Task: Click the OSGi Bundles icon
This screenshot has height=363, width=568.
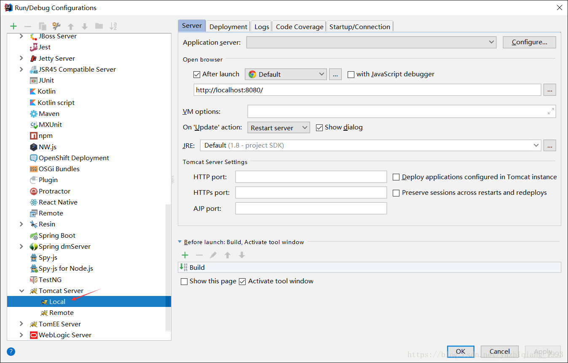Action: click(34, 169)
